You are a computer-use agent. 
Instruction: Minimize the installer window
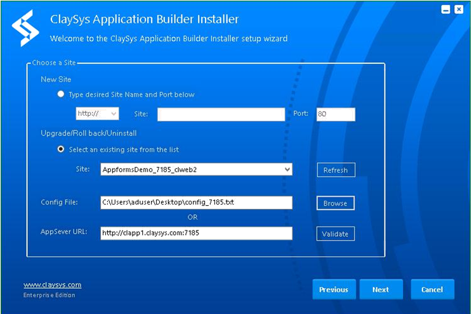pyautogui.click(x=446, y=9)
